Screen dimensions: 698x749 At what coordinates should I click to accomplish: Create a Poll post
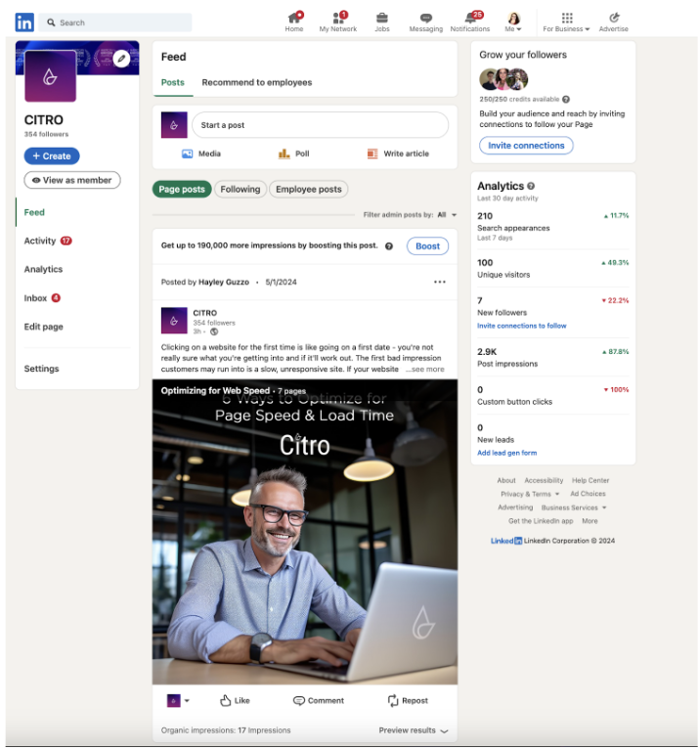pos(293,154)
